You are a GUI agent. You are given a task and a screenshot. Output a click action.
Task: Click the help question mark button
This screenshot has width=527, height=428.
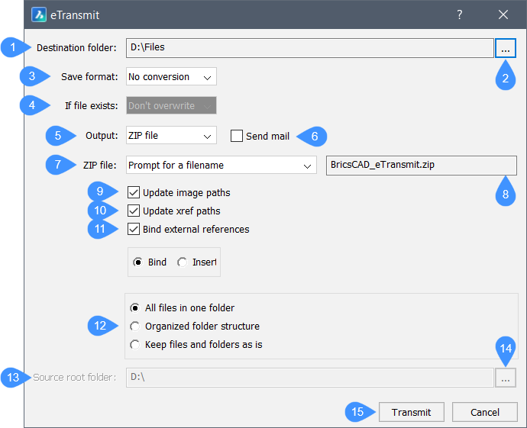459,14
